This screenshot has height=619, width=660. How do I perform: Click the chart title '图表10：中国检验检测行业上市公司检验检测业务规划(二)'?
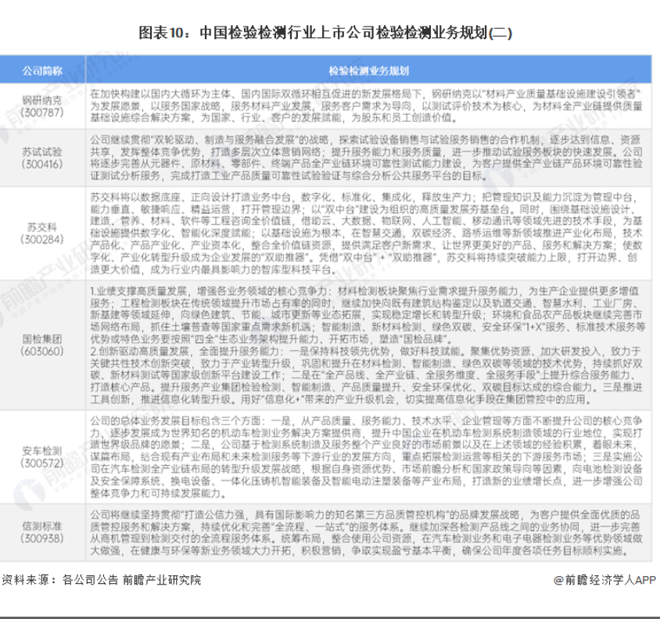click(325, 32)
